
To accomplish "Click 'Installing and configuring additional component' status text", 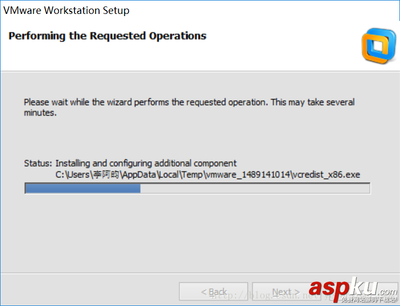I will (x=146, y=163).
